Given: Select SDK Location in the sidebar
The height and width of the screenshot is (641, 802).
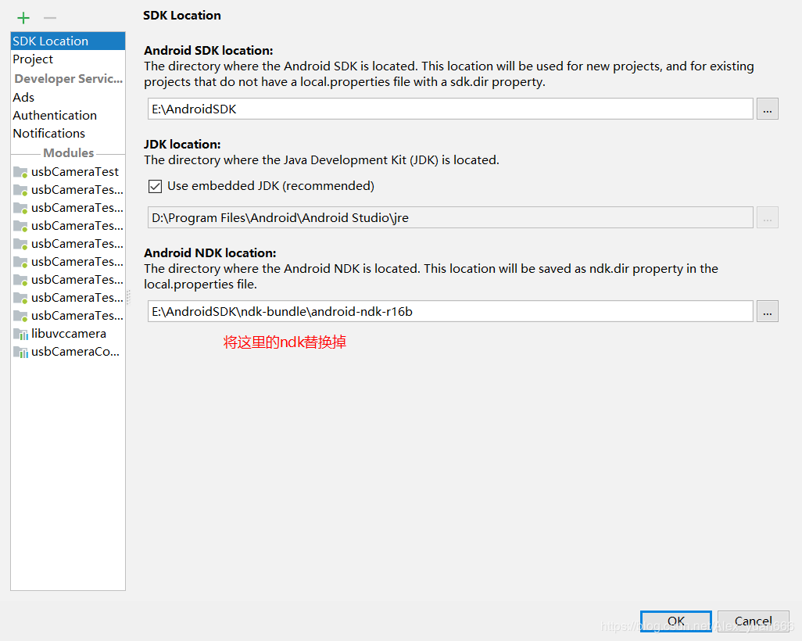Looking at the screenshot, I should 50,41.
